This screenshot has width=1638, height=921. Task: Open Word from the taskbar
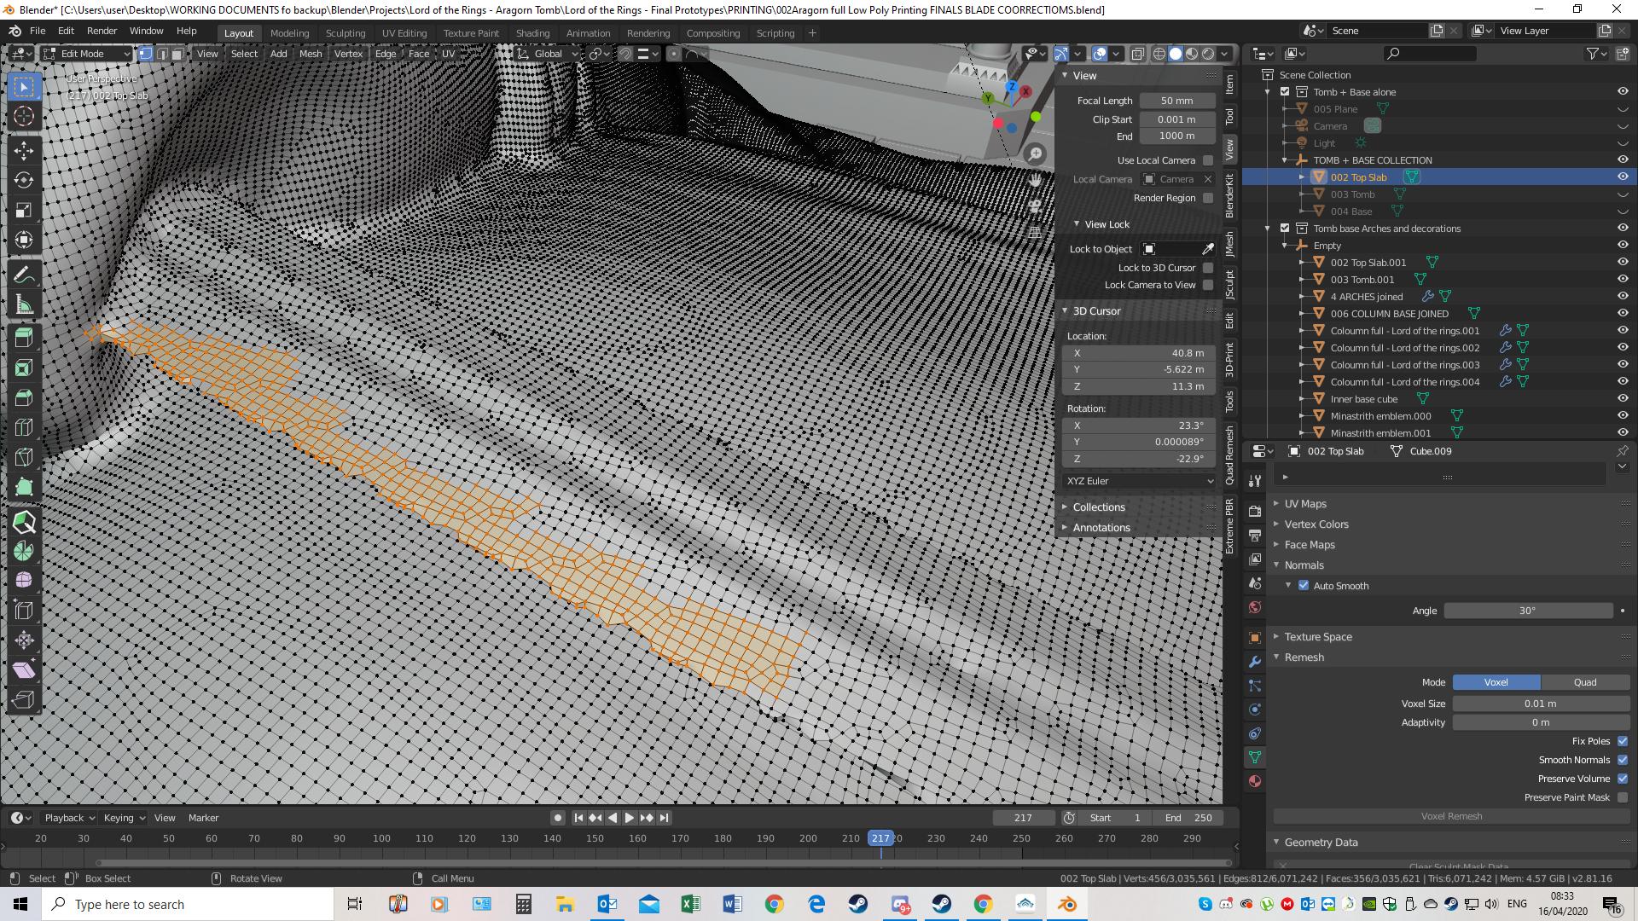[x=732, y=904]
